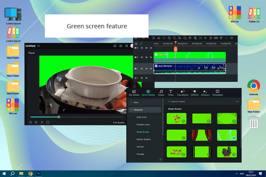Open the color palette tool in timeline toolbar

click(190, 38)
